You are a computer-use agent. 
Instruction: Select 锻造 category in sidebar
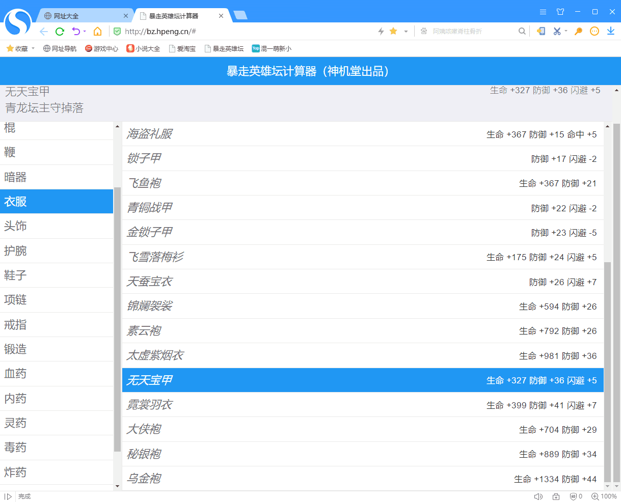57,349
